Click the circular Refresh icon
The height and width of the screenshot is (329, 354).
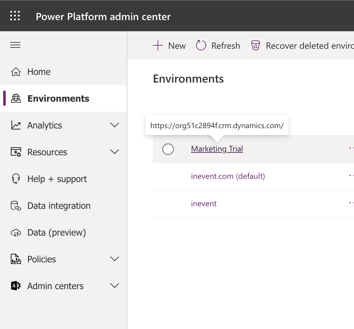coord(201,45)
